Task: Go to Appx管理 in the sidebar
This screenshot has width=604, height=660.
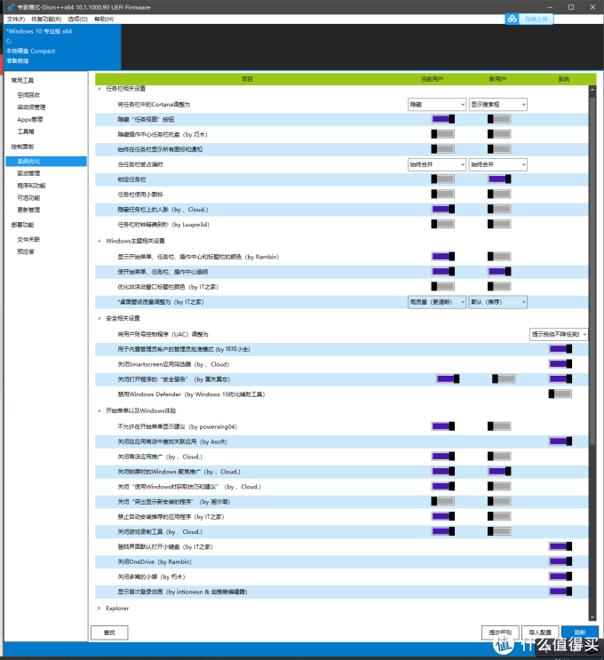Action: [x=30, y=120]
